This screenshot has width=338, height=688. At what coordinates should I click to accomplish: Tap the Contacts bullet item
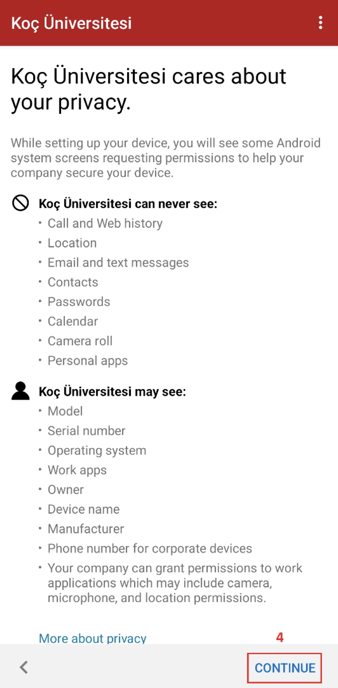coord(73,282)
